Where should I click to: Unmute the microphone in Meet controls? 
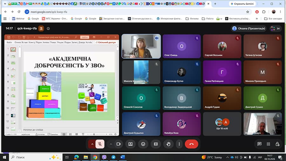click(x=100, y=144)
